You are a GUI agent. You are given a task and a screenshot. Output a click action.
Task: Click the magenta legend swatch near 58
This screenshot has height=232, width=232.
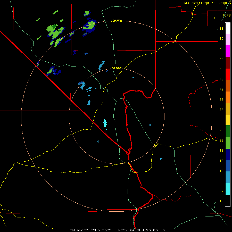[228, 51]
